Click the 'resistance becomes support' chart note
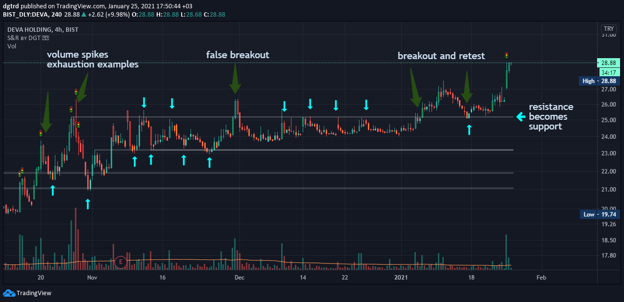This screenshot has width=624, height=302. [x=551, y=117]
